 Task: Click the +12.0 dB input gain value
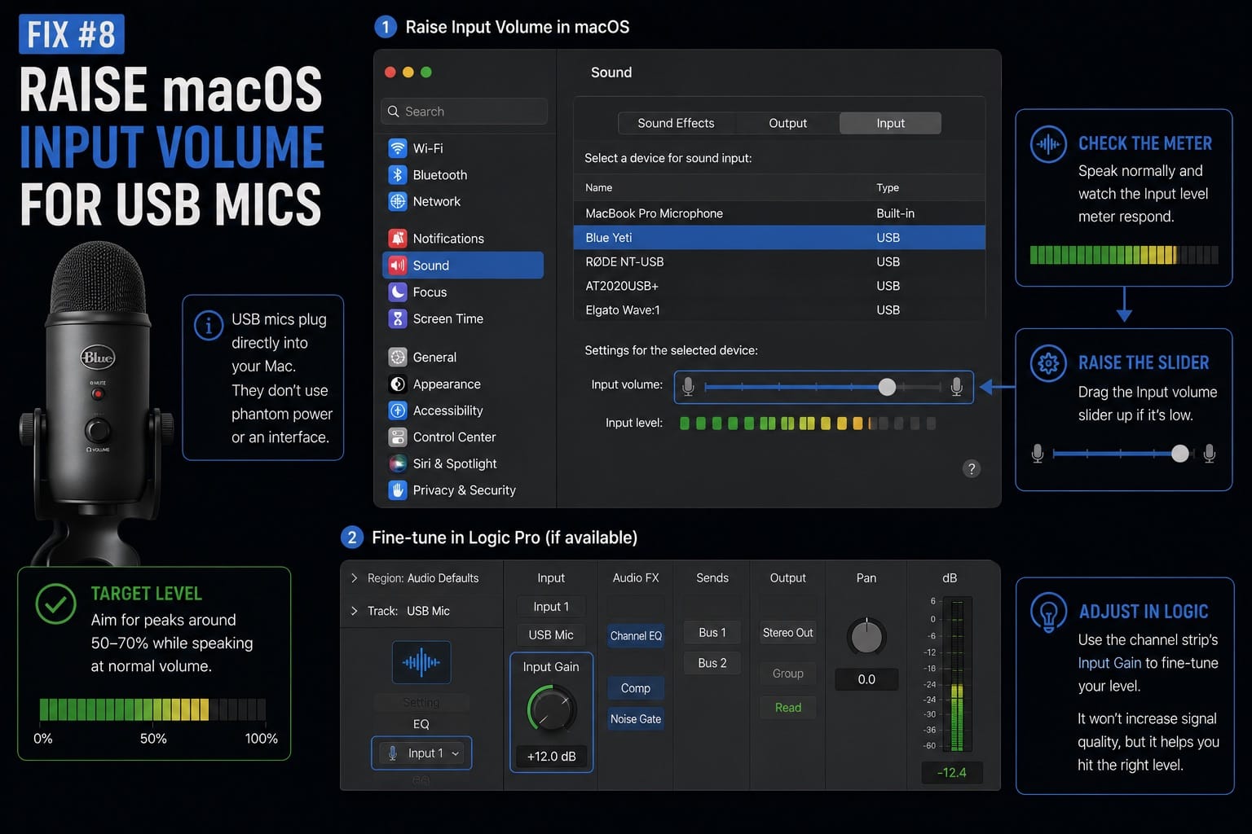pos(552,757)
